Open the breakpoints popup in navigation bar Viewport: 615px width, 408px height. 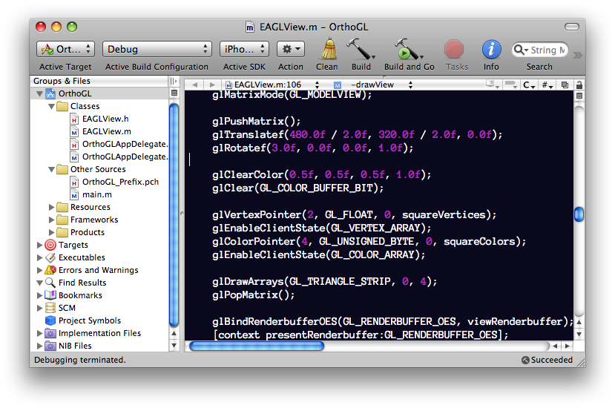click(511, 85)
